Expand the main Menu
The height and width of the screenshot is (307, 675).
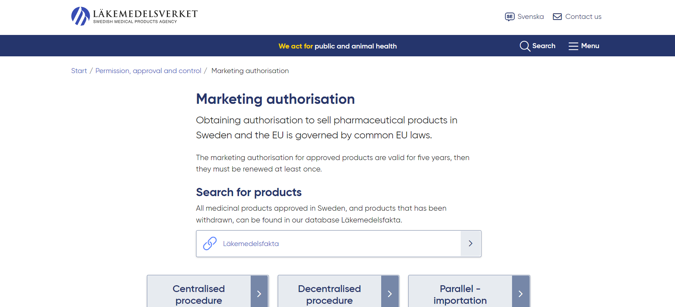590,46
